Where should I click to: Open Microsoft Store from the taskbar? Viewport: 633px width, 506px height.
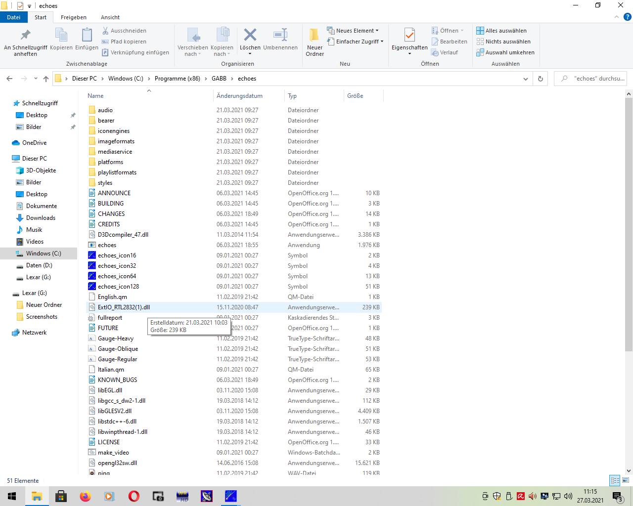(61, 496)
